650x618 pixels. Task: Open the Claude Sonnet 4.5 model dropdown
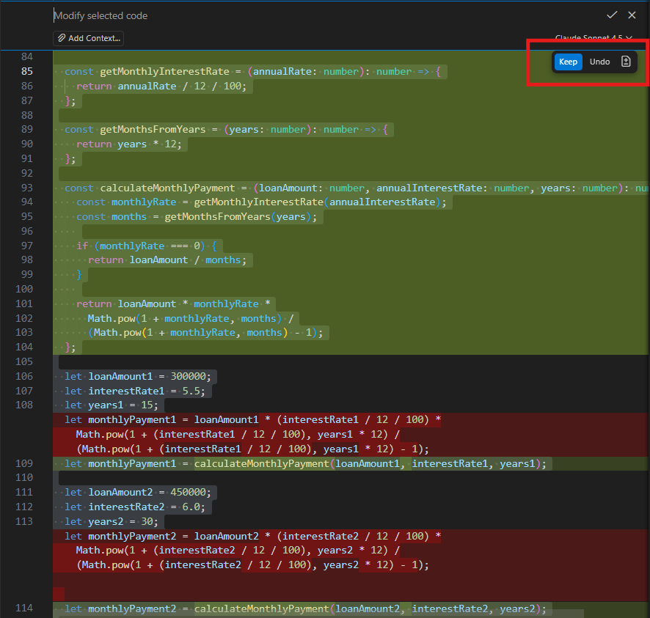point(593,37)
